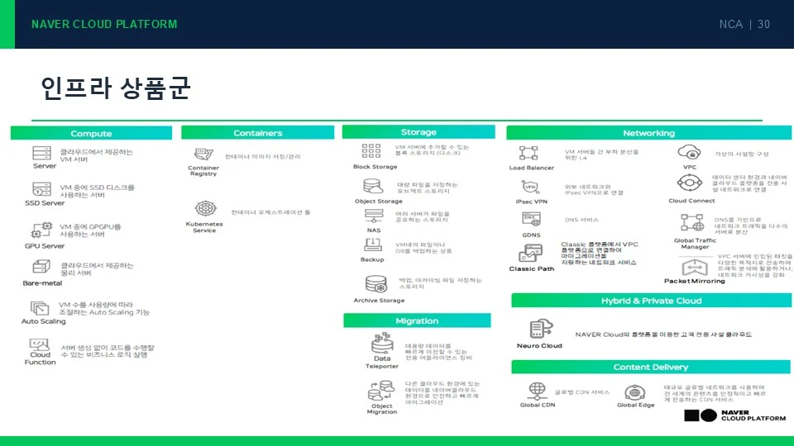Click the 'Auto Scaling' label text
Image resolution: width=794 pixels, height=446 pixels.
(x=44, y=321)
